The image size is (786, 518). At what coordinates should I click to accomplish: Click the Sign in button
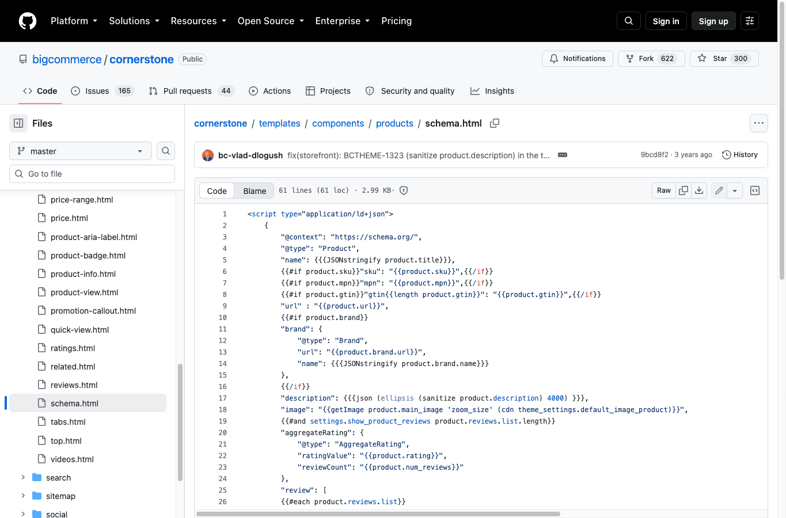tap(666, 21)
